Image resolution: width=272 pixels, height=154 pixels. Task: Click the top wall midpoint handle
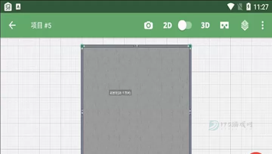pos(136,46)
